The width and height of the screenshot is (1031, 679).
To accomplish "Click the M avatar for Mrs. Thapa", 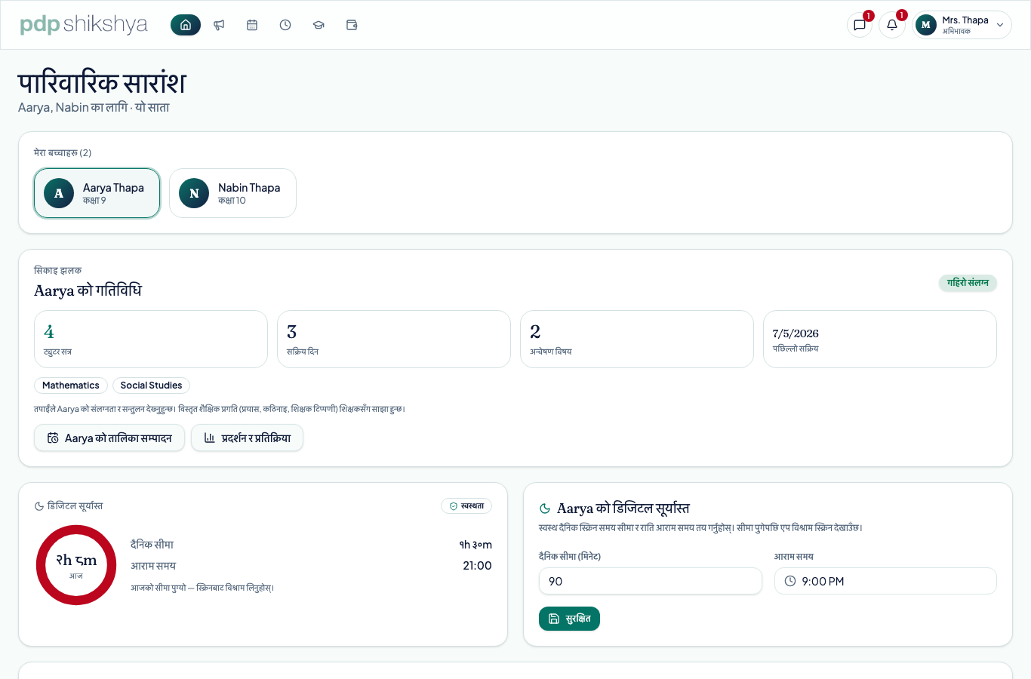I will pos(926,25).
